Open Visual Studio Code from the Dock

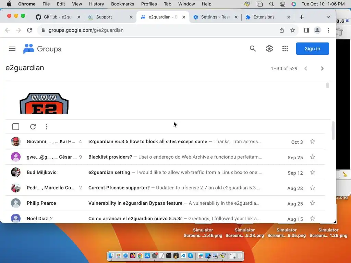[x=183, y=255]
